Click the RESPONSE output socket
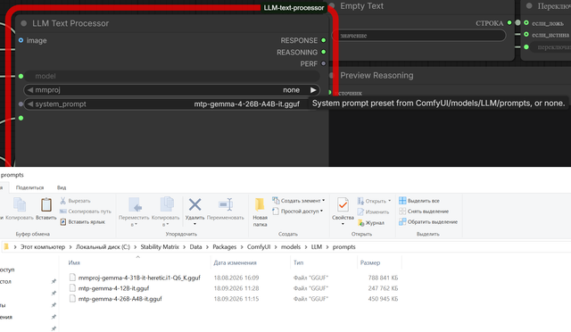This screenshot has height=332, width=571. click(323, 40)
